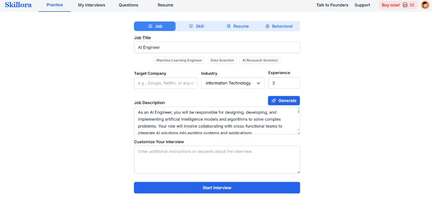
Task: Select Machine Learning Engineer suggestion chip
Action: click(x=179, y=60)
